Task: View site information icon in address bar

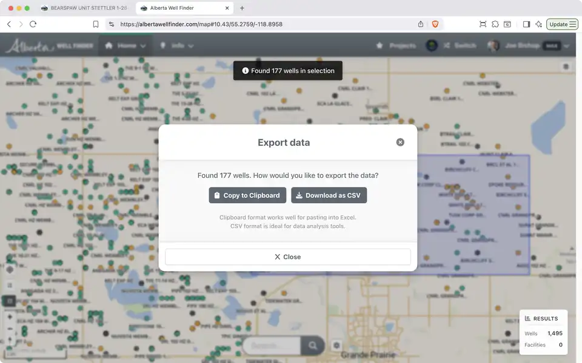Action: tap(112, 24)
